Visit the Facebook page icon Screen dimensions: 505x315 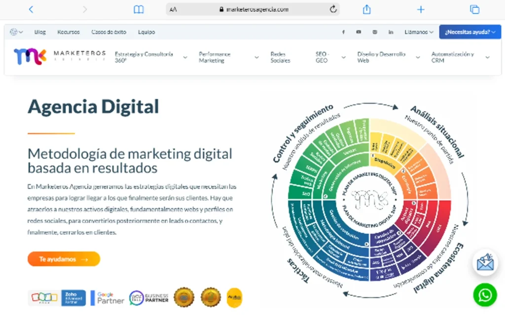[343, 32]
